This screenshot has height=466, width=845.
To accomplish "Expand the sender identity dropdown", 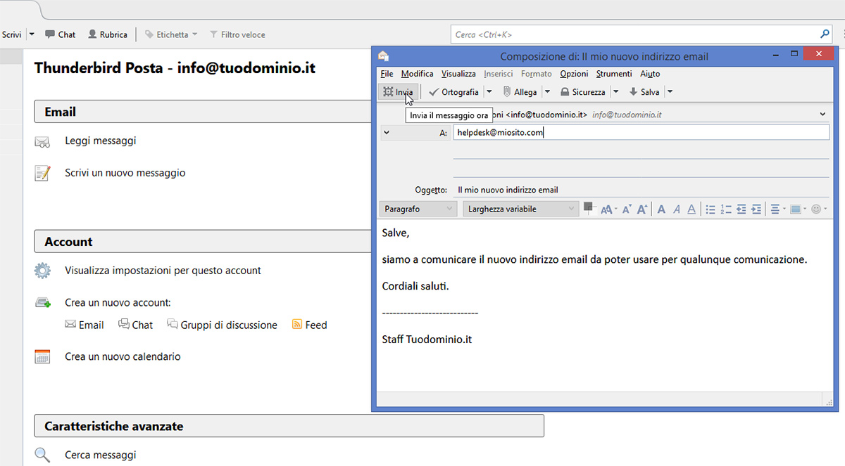I will coord(822,115).
